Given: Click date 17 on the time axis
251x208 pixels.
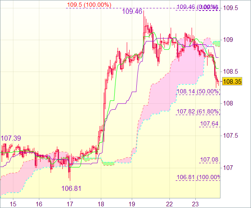Looking at the screenshot, I should point(70,204).
